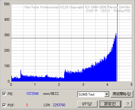This screenshot has width=135, height=110.
Task: Select the LSN value 2293760
Action: [59, 105]
